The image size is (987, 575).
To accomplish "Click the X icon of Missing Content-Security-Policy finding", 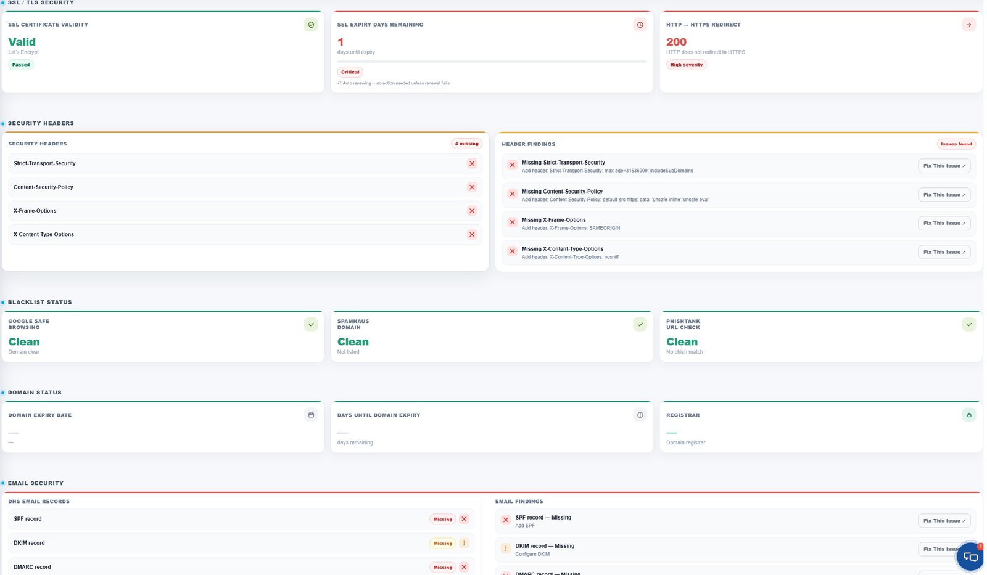I will click(512, 194).
